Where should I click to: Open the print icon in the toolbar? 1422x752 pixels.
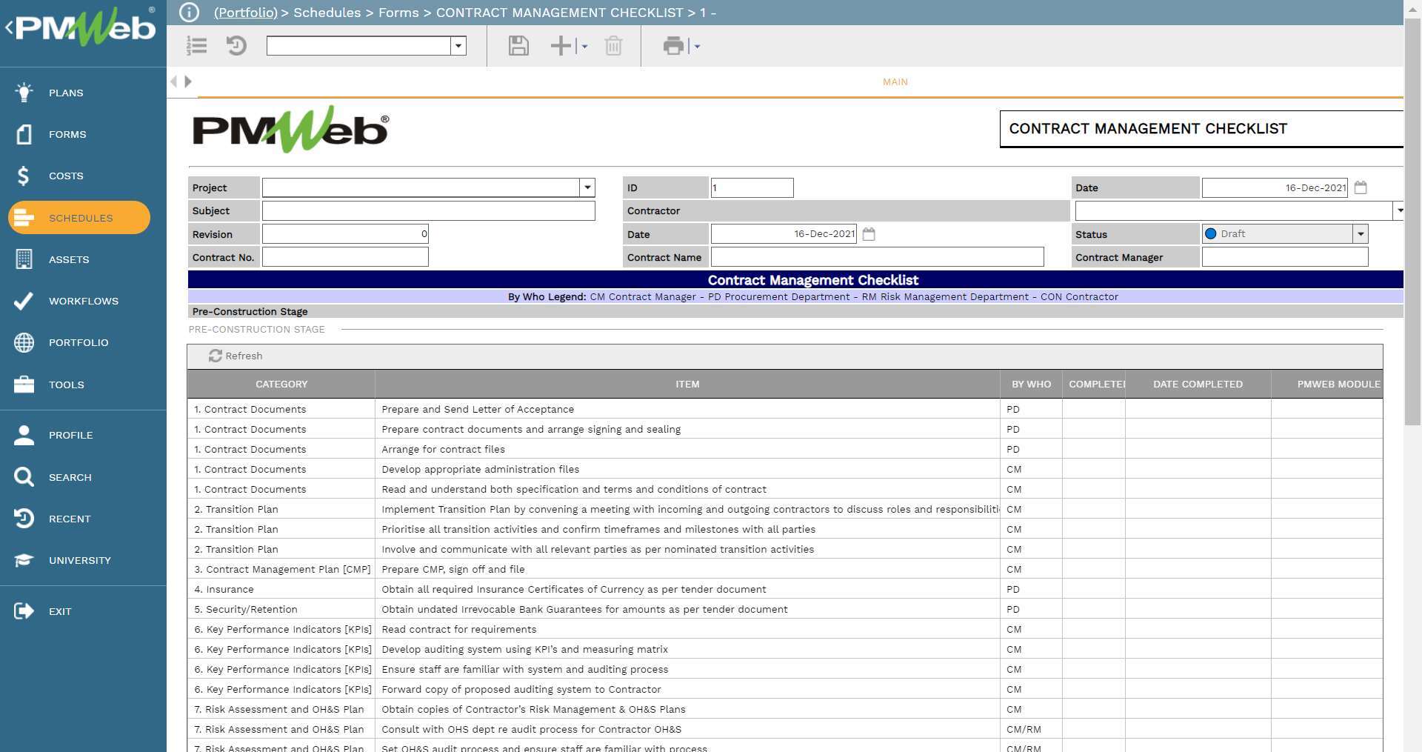click(x=672, y=46)
